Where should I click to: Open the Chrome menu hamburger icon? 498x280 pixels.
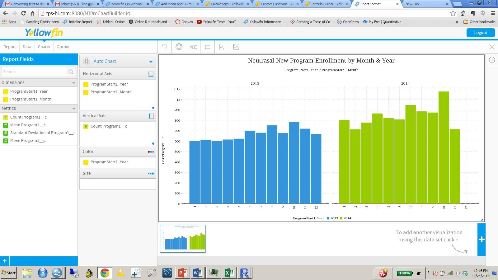point(493,13)
